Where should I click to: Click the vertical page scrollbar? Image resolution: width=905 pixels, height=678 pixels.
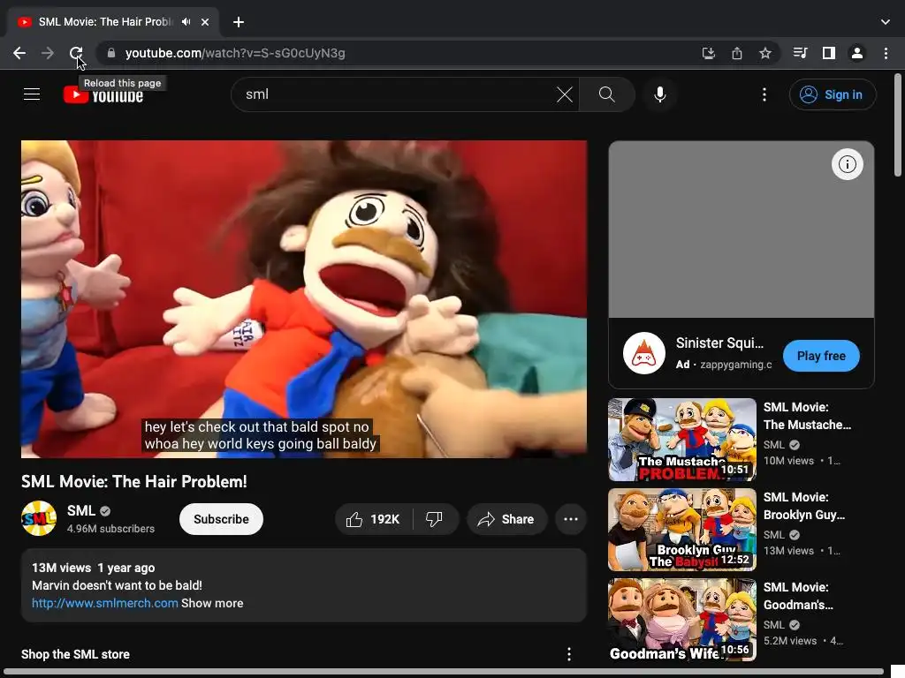(x=898, y=125)
